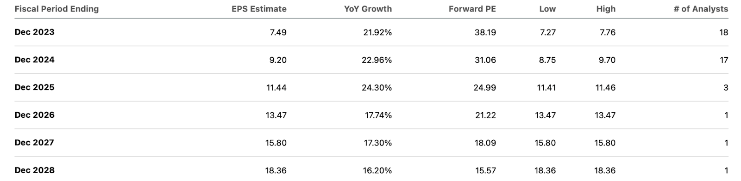This screenshot has height=181, width=741.
Task: Select the Dec 2025 row label
Action: coord(34,87)
